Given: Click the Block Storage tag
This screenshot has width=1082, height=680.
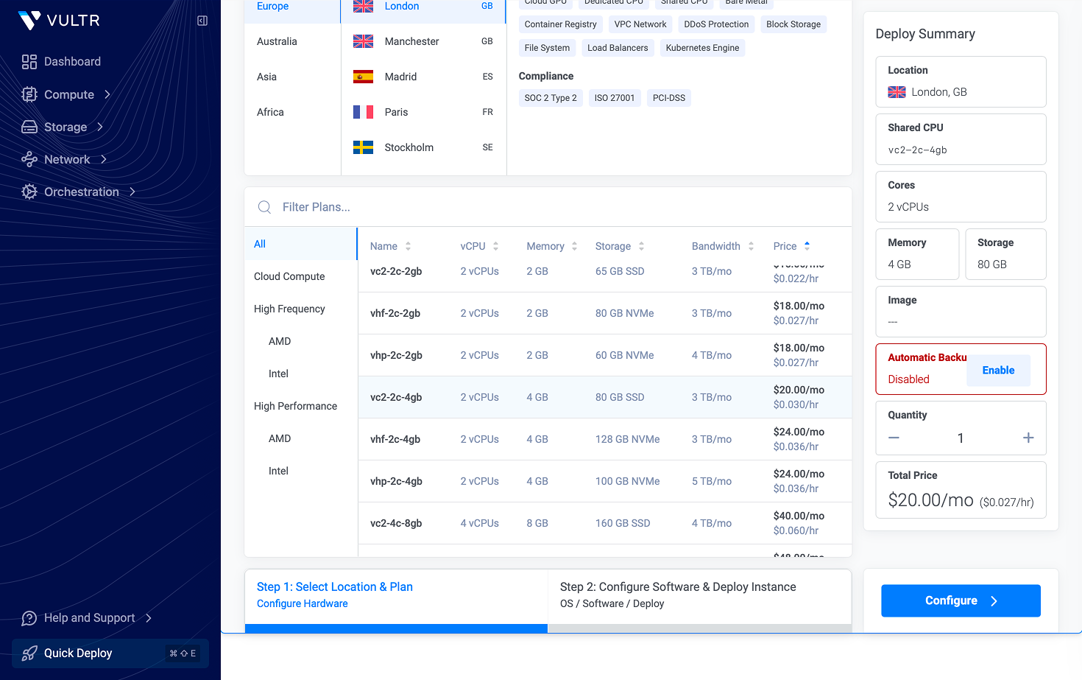Looking at the screenshot, I should [x=793, y=24].
